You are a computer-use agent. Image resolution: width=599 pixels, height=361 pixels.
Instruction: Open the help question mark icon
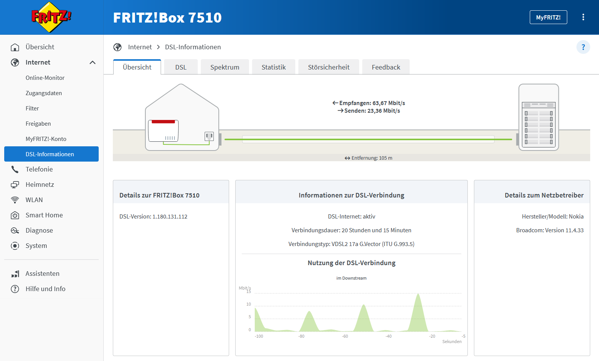coord(583,47)
